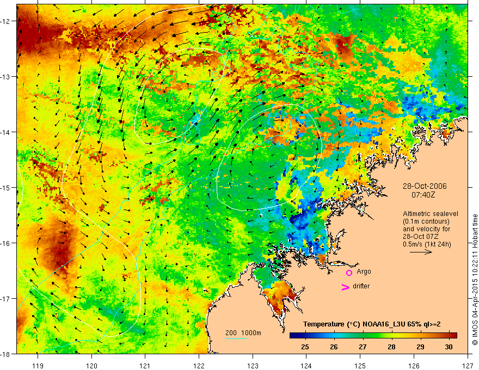Click the '122' longitude axis label
Image resolution: width=479 pixels, height=370 pixels.
(199, 366)
